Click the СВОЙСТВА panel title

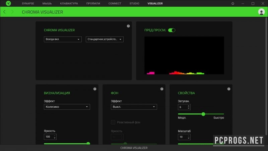tap(186, 93)
